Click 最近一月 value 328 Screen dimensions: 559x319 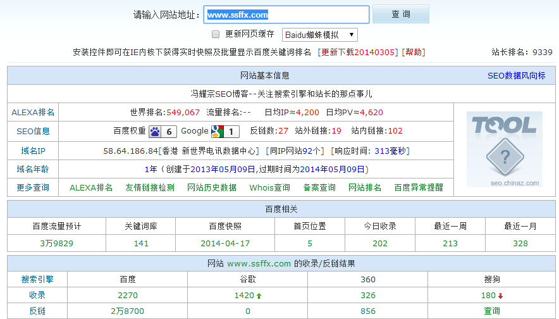point(520,243)
